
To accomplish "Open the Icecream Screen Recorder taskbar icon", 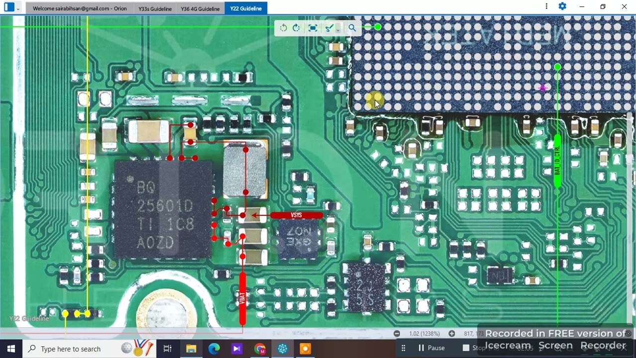I will pyautogui.click(x=305, y=349).
